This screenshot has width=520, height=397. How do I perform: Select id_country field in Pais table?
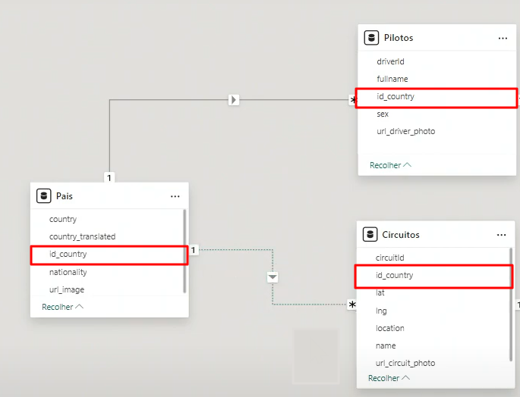[68, 255]
